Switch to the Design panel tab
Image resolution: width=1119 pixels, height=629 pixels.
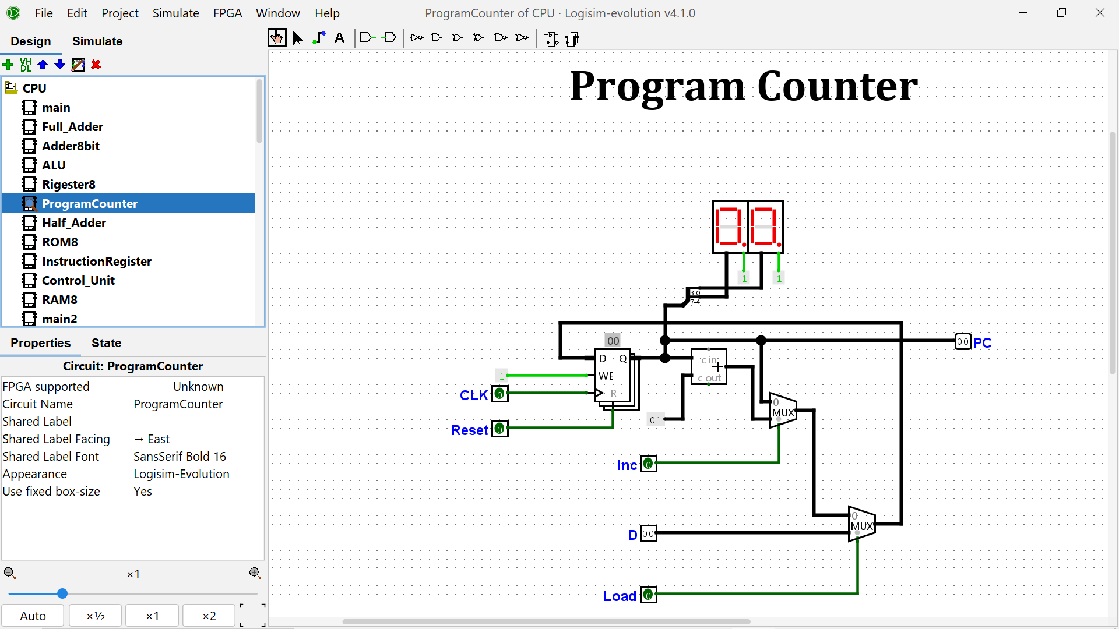point(31,41)
